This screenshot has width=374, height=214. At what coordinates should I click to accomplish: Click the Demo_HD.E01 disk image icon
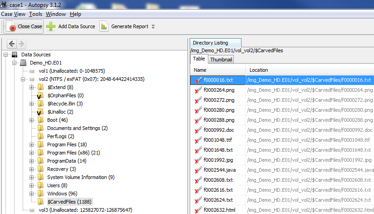click(24, 63)
